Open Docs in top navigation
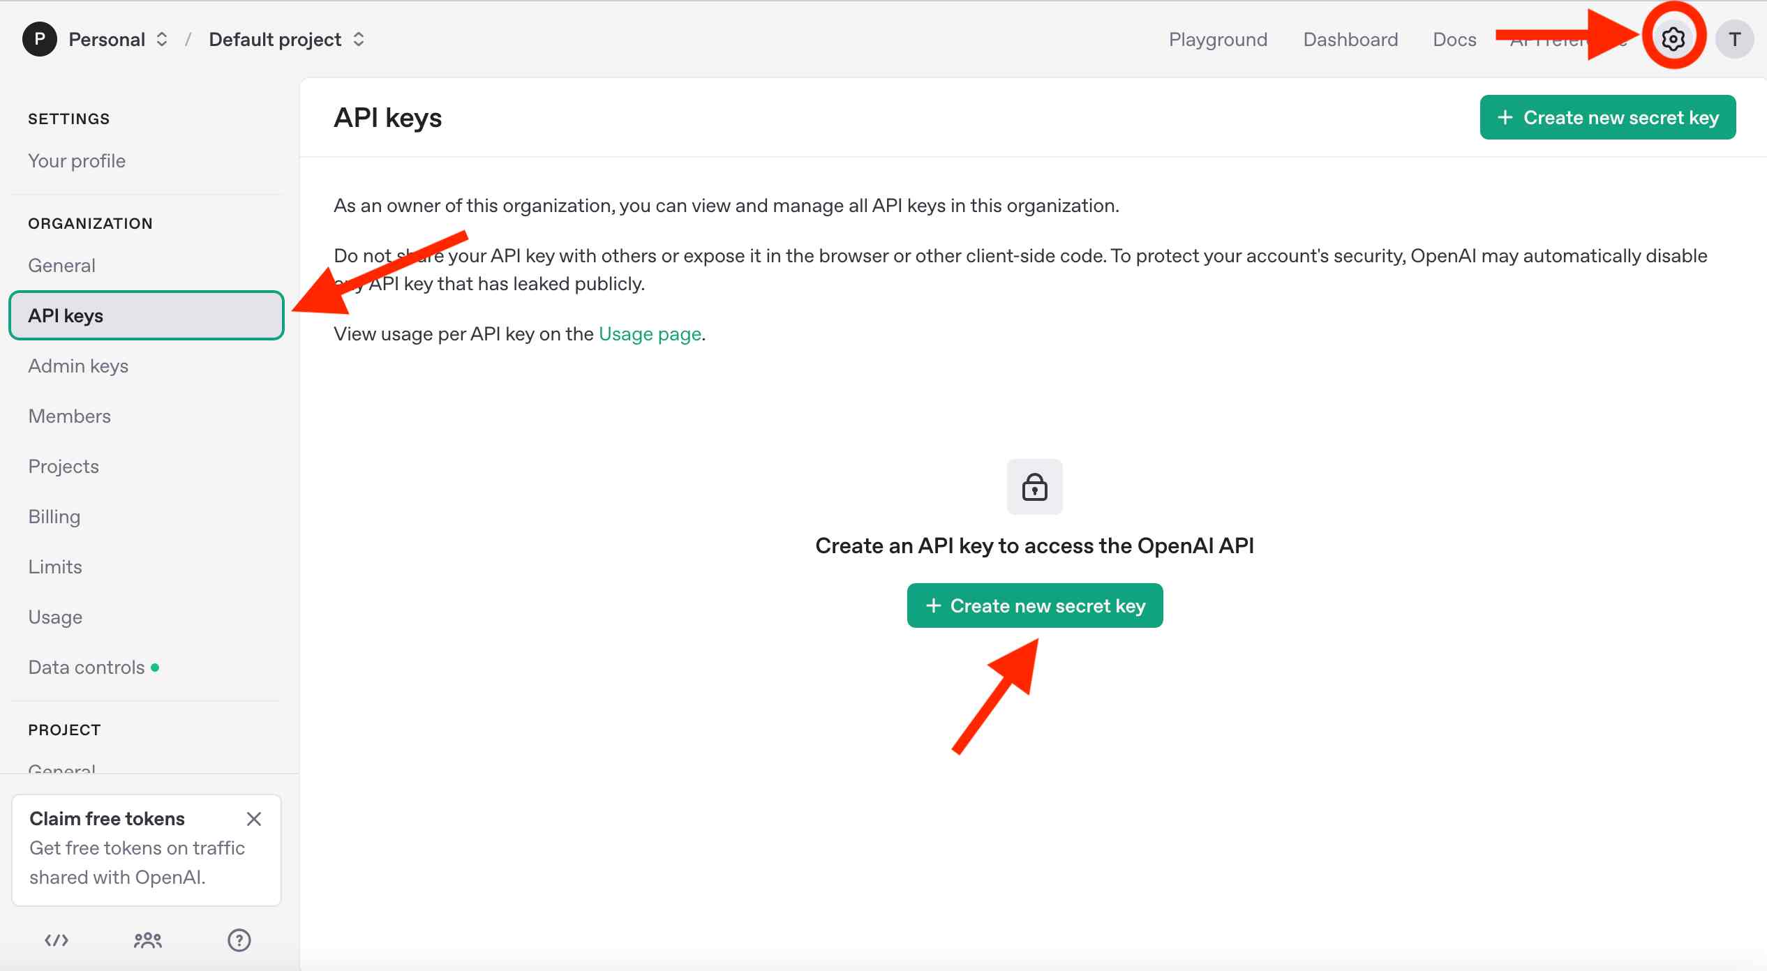The image size is (1767, 971). click(1455, 39)
